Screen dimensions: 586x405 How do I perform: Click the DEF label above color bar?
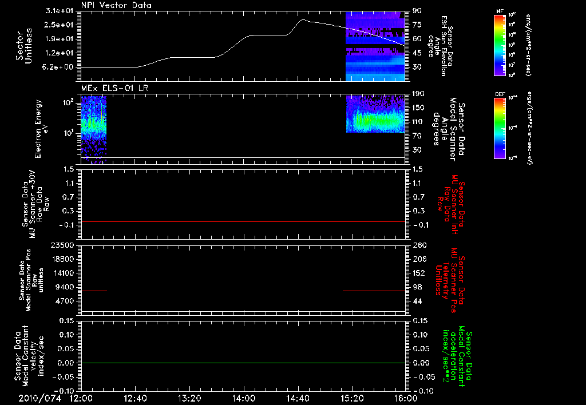(500, 94)
